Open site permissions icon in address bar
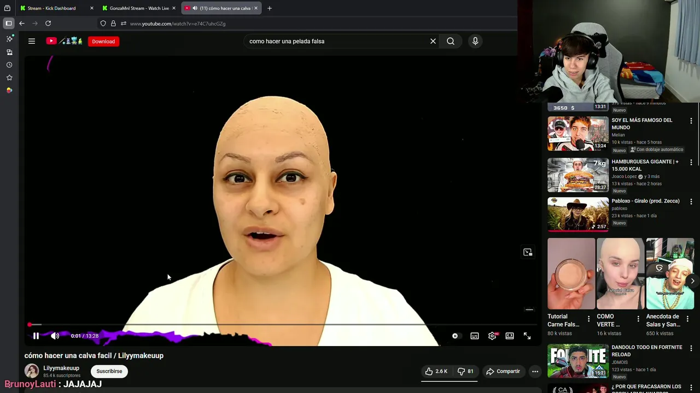The height and width of the screenshot is (393, 700). tap(124, 23)
